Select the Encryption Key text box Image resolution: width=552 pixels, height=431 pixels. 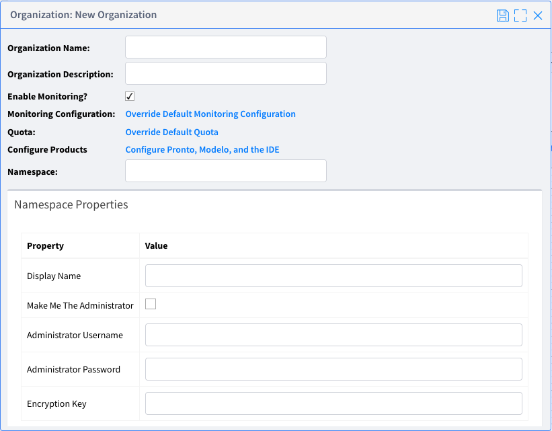pyautogui.click(x=333, y=403)
